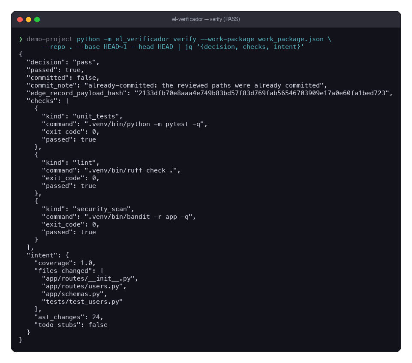
Task: Click the commit_note already-committed message
Action: 205,85
